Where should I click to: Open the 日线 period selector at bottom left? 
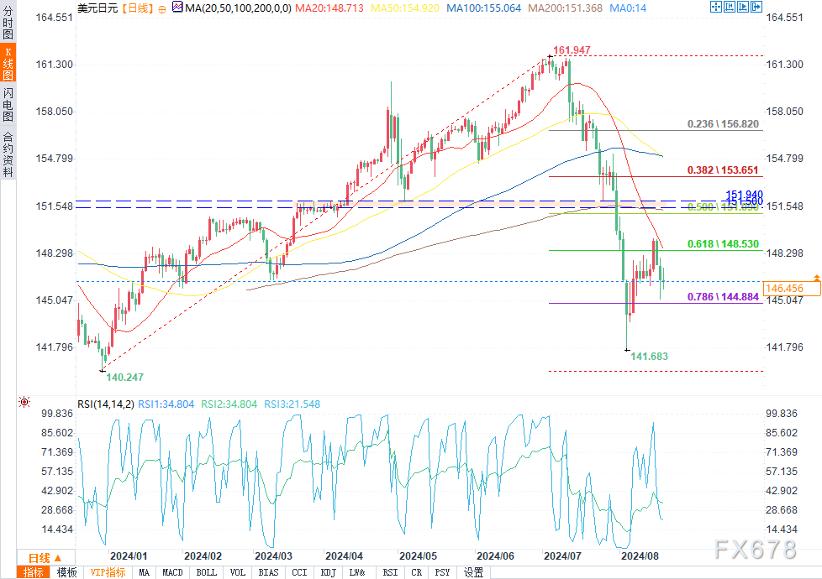click(45, 558)
